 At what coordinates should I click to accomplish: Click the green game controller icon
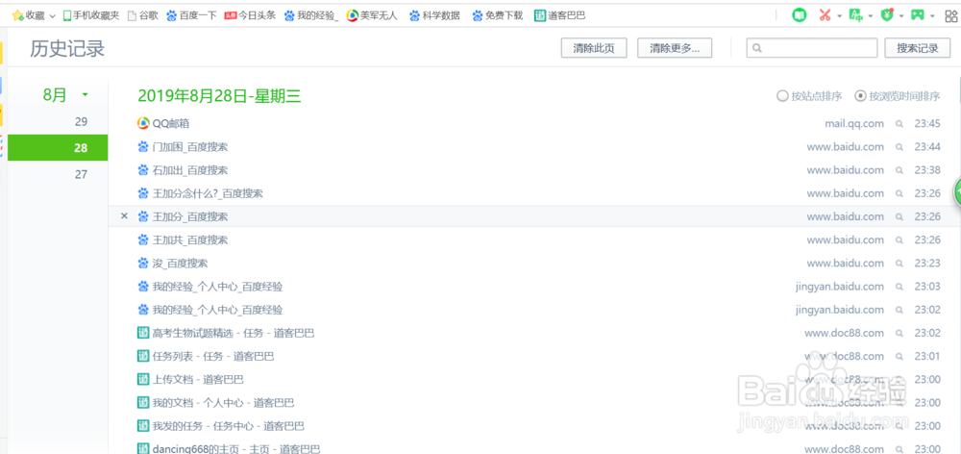coord(918,15)
